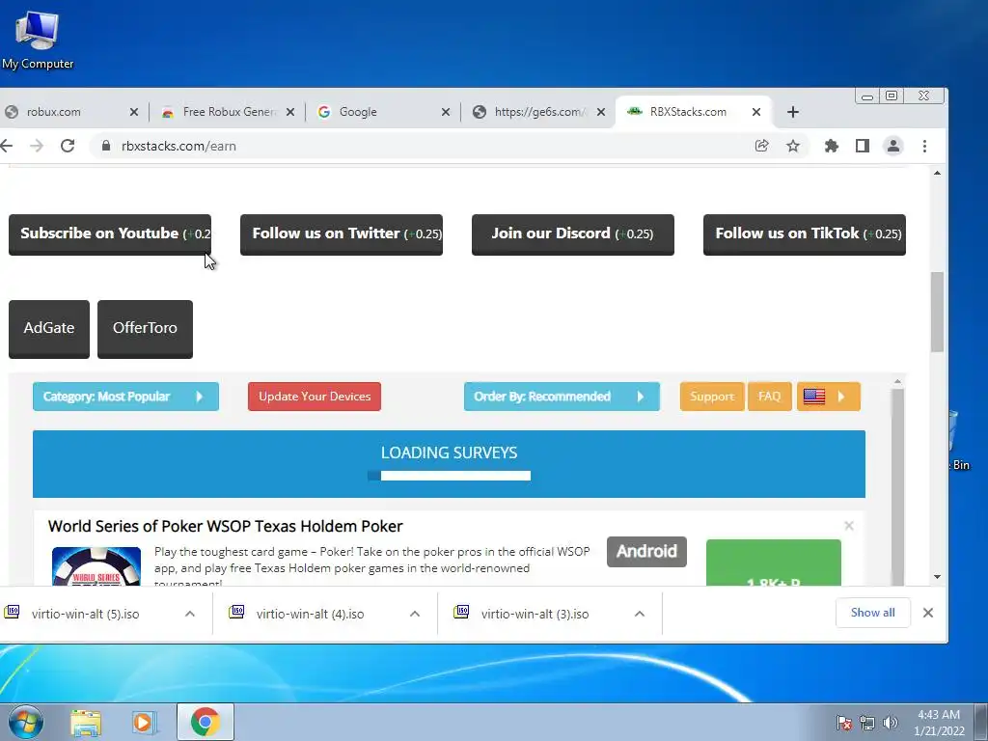This screenshot has height=741, width=988.
Task: Close the Free Robux Generator tab
Action: point(289,112)
